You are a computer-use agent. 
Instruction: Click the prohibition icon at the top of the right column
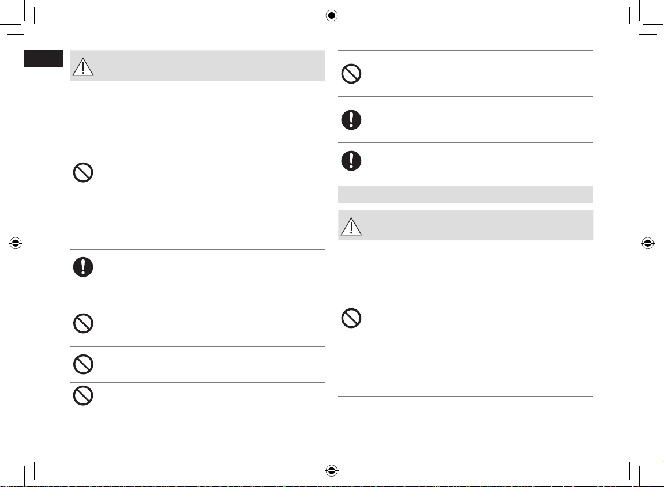(351, 74)
